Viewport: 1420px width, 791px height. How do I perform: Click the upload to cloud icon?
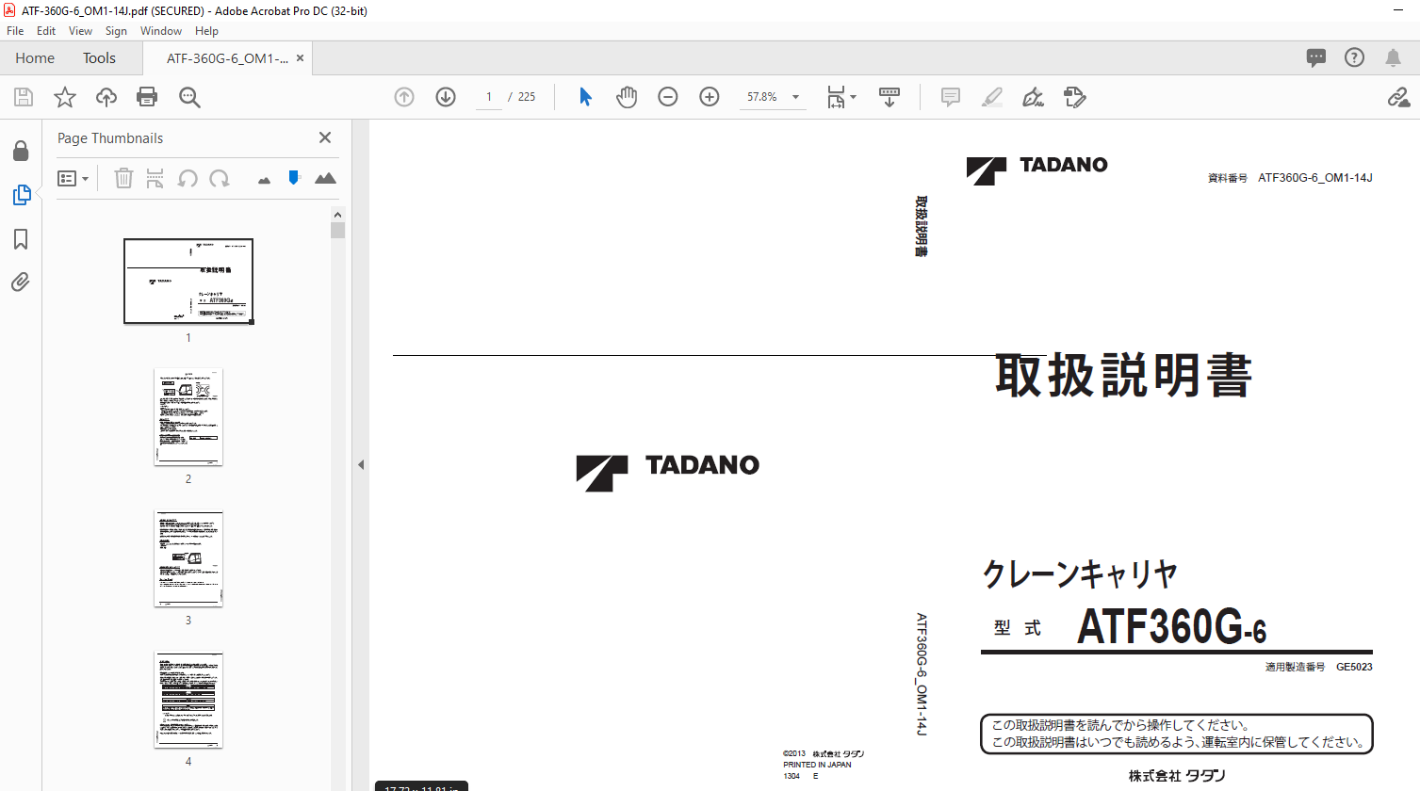(106, 97)
